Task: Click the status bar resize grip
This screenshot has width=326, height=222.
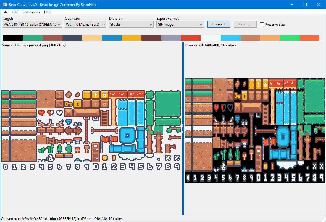Action: coord(324,220)
